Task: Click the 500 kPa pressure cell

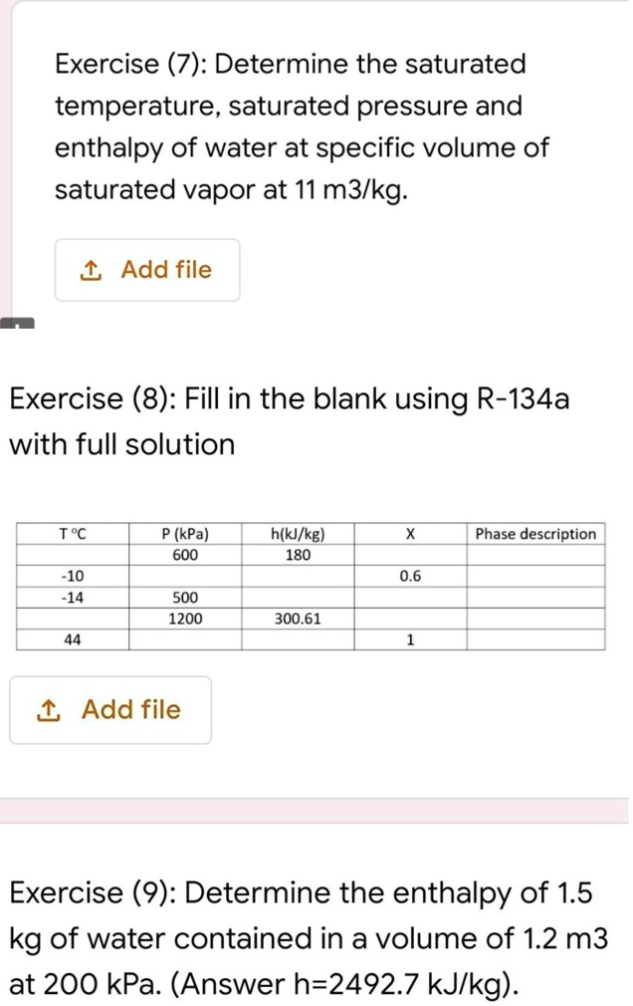Action: click(184, 597)
